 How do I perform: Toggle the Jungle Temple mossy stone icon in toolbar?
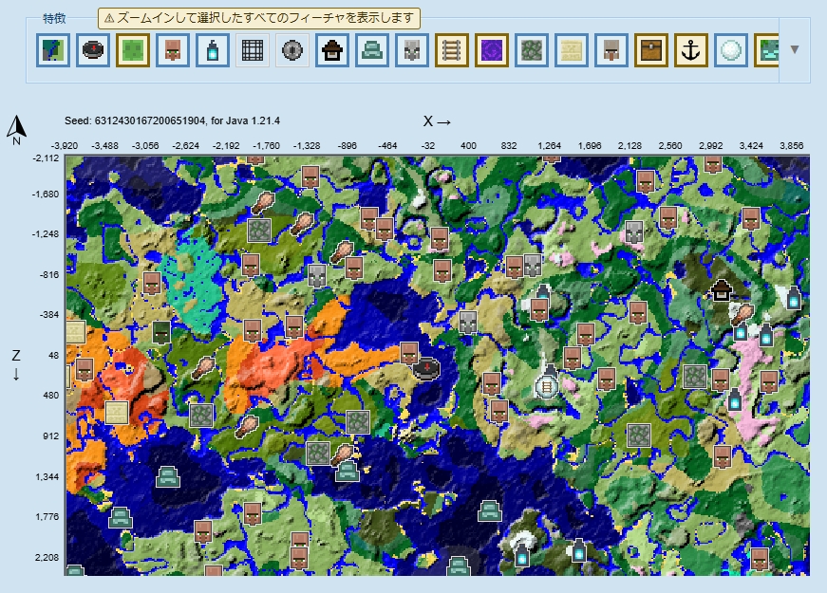tap(532, 50)
